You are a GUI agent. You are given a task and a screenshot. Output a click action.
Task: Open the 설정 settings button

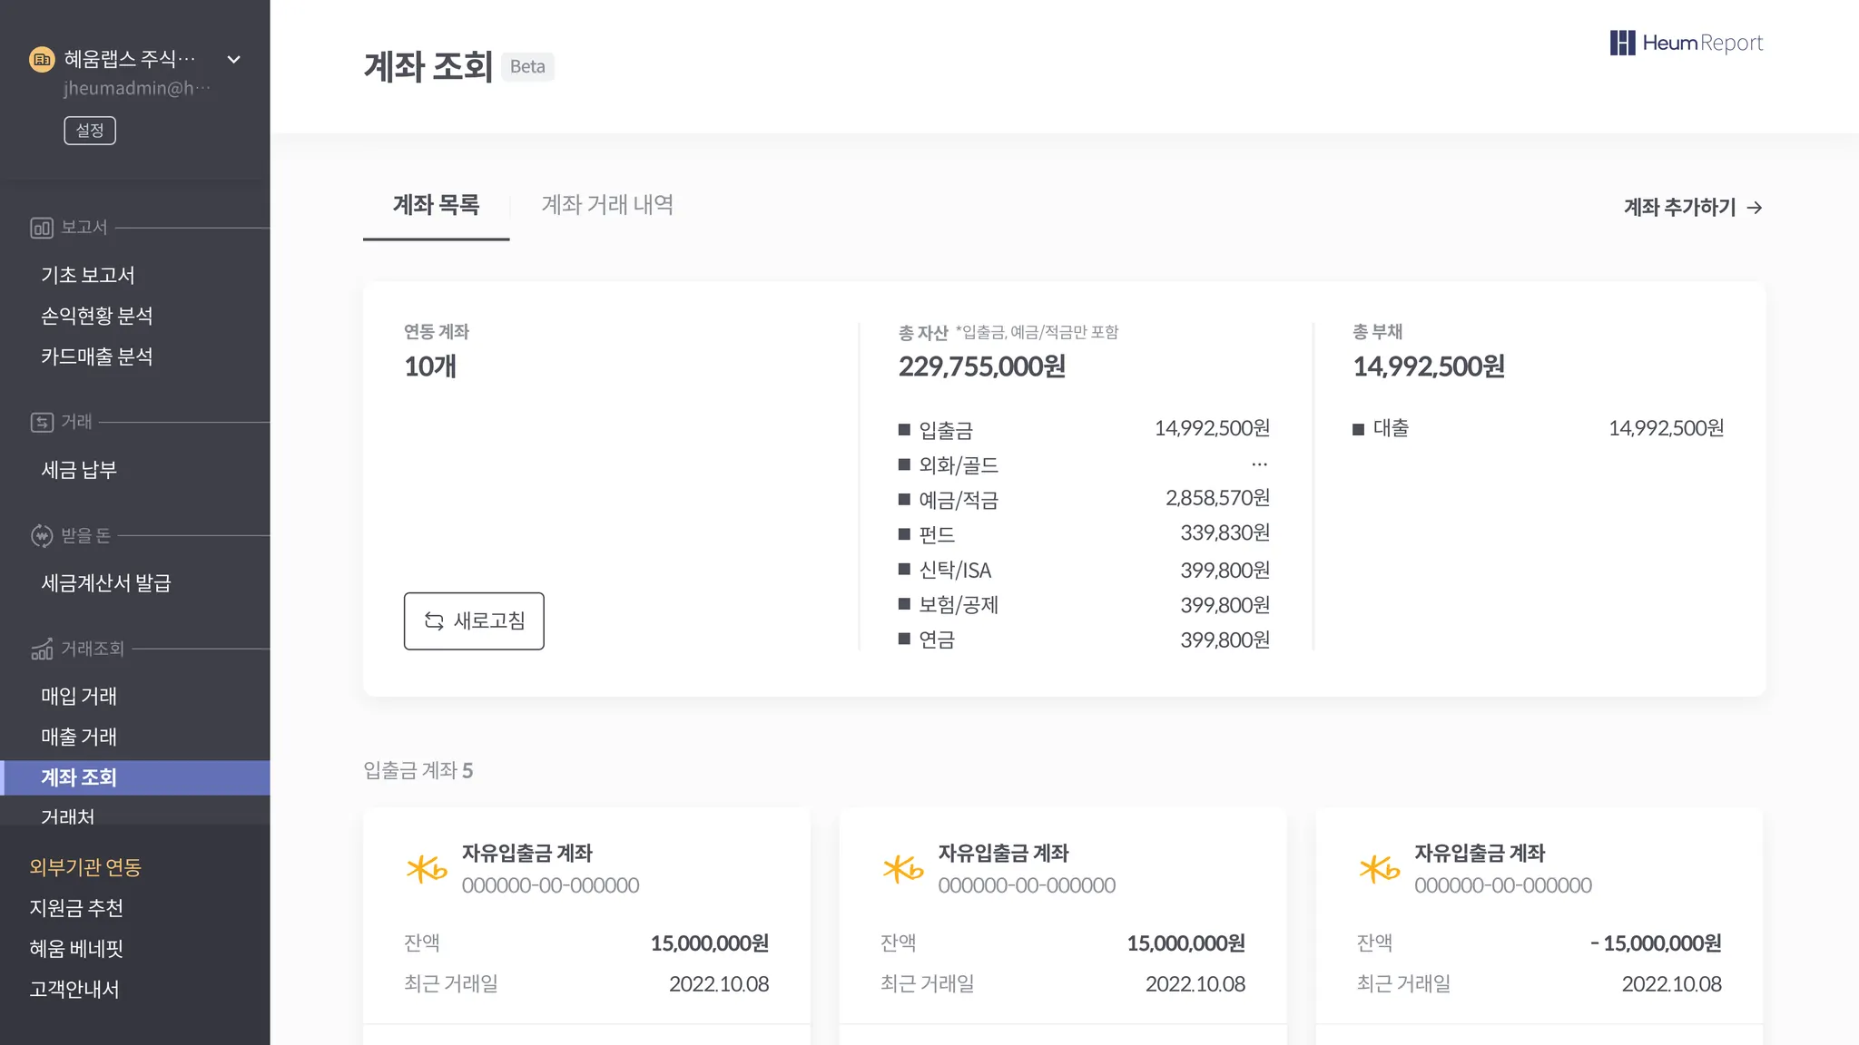coord(90,131)
